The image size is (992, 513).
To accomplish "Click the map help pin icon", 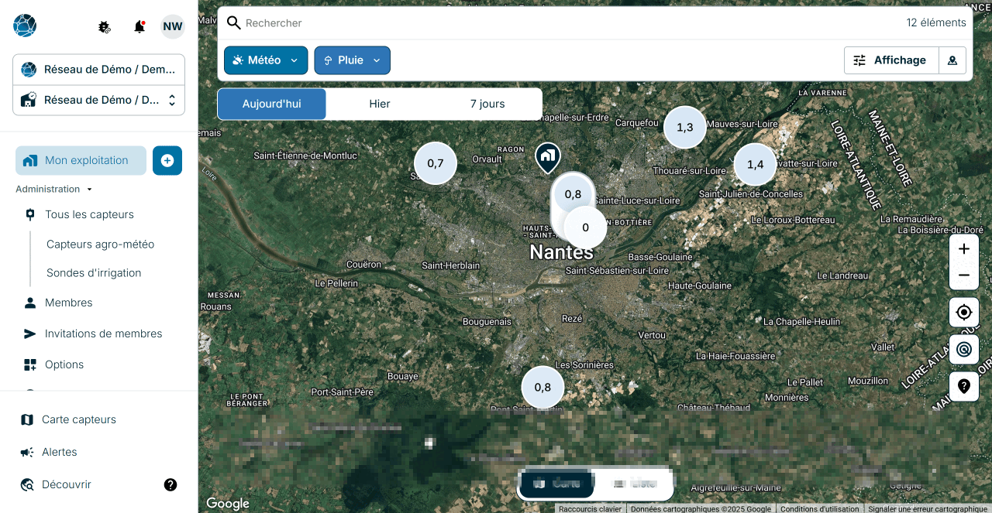I will coord(964,386).
